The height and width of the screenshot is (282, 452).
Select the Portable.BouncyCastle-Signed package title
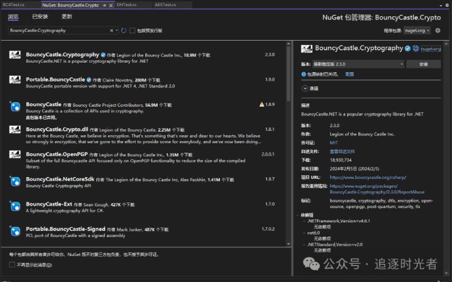coord(66,229)
